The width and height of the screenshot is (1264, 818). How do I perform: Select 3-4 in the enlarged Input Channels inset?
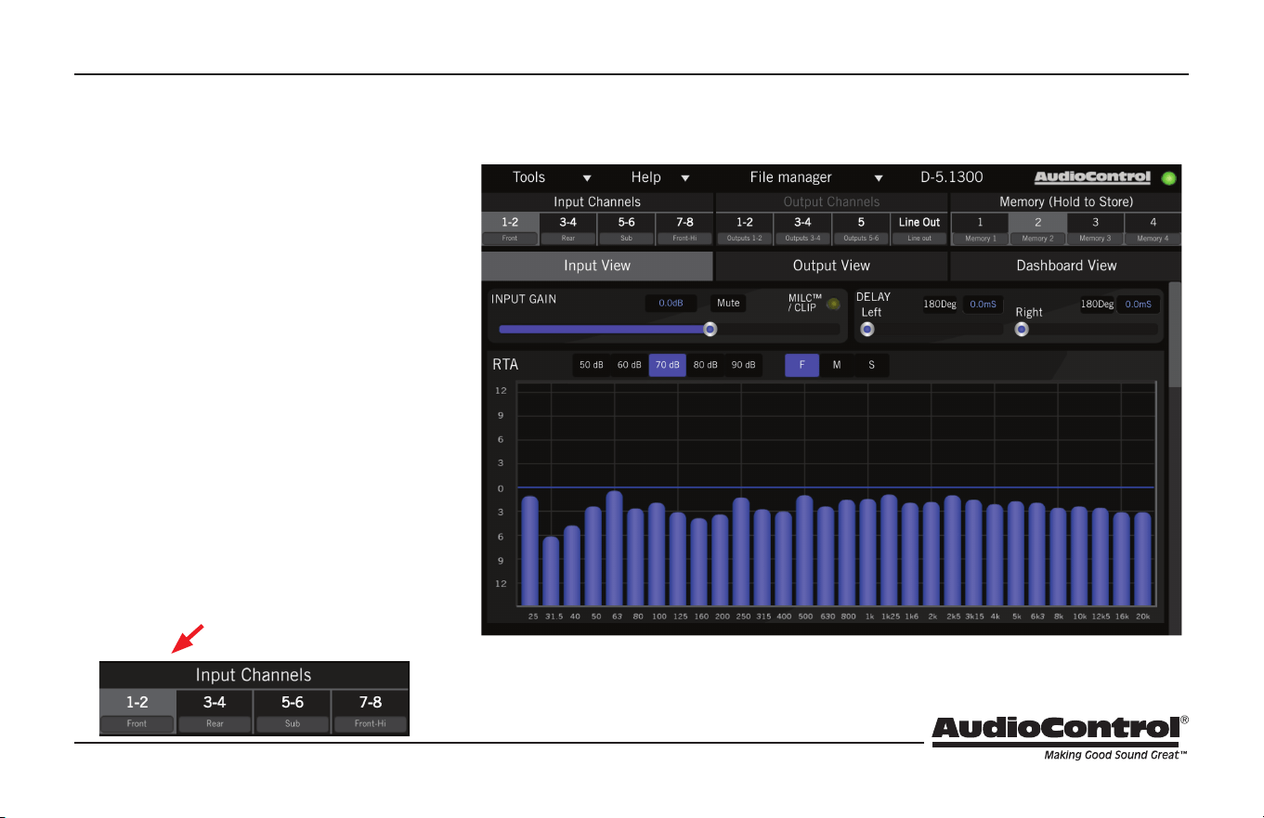click(x=215, y=702)
